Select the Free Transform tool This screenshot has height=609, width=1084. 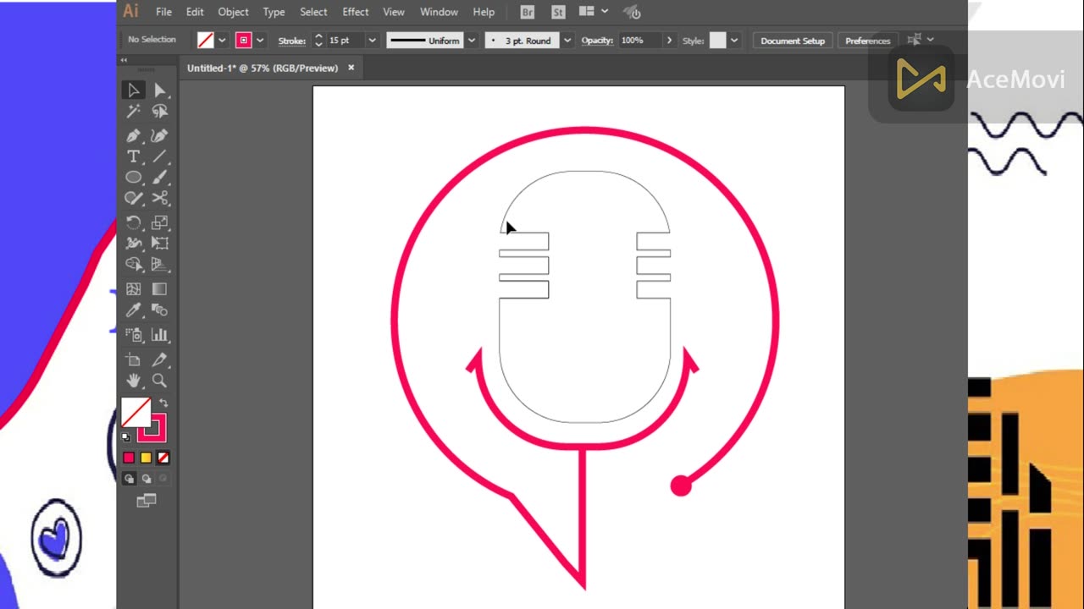pyautogui.click(x=159, y=244)
